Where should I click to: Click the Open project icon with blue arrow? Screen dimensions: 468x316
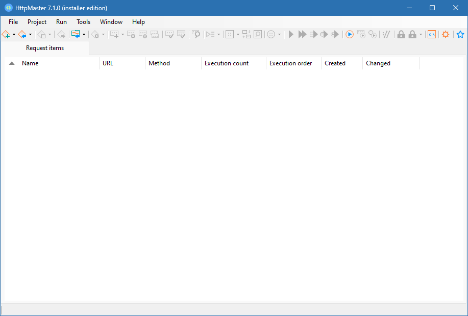pos(22,35)
